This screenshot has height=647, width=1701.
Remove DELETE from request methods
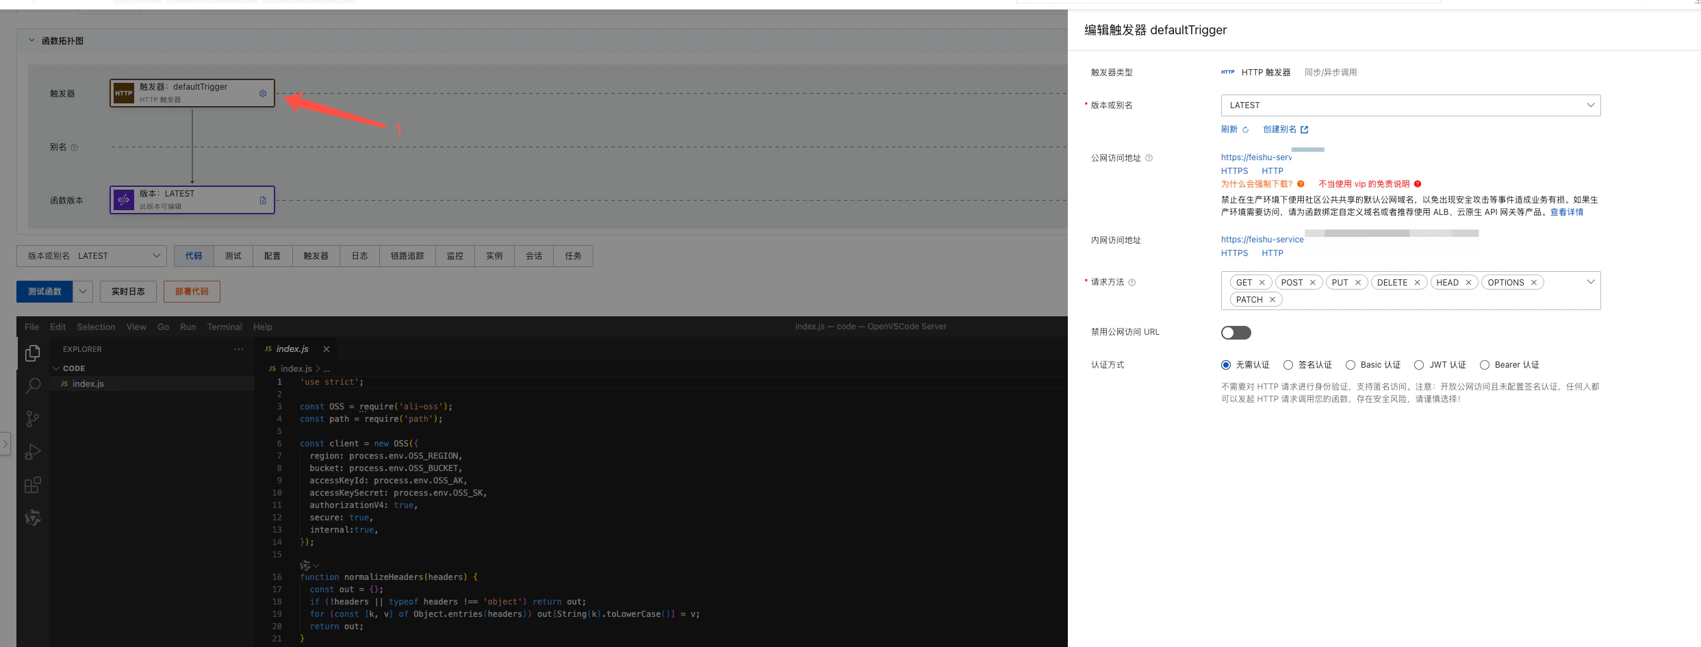1418,282
